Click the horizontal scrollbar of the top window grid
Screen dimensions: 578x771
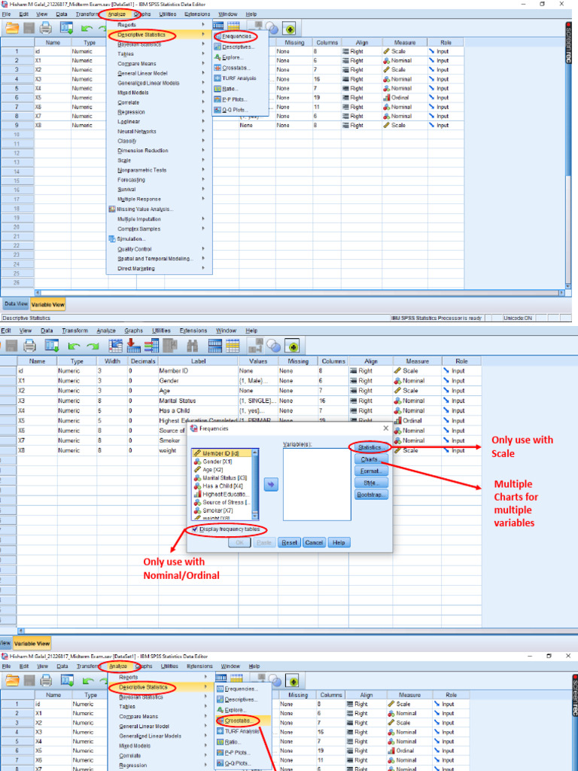coord(300,292)
